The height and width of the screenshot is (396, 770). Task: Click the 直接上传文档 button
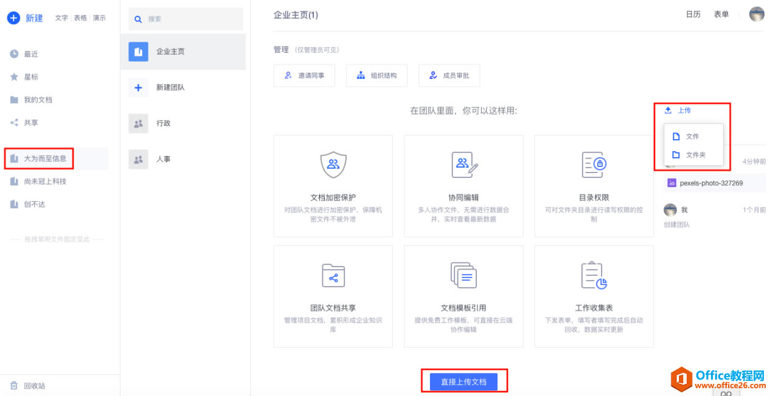pos(463,382)
